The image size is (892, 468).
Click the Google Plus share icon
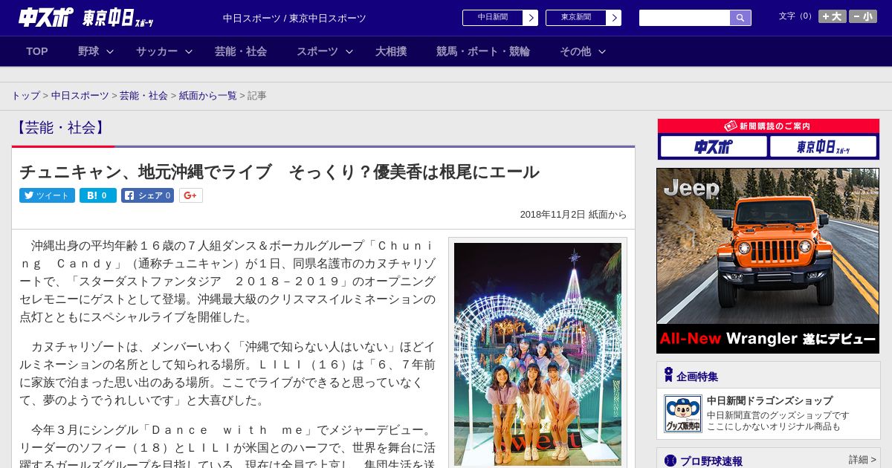tap(191, 195)
